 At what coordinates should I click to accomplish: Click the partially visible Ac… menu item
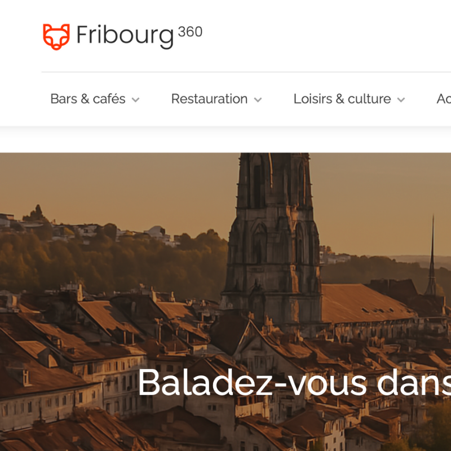click(444, 99)
